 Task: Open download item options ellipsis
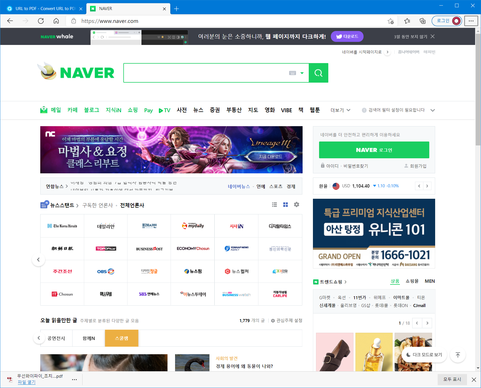(74, 380)
